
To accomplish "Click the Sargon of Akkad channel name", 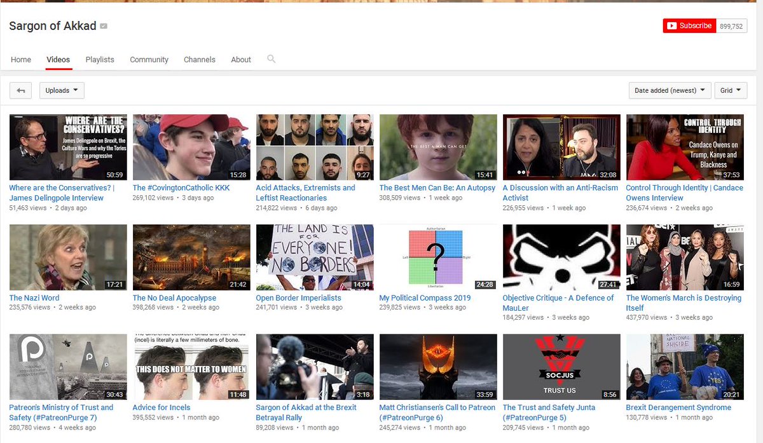I will coord(53,26).
